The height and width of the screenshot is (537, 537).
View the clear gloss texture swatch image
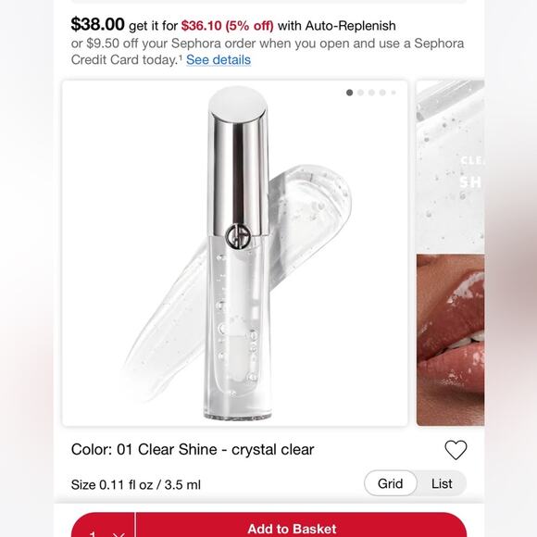coord(450,166)
